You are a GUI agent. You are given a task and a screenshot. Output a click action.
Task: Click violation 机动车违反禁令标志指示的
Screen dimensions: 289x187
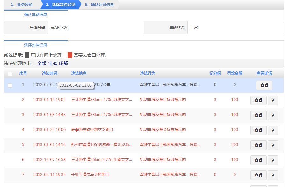point(163,130)
